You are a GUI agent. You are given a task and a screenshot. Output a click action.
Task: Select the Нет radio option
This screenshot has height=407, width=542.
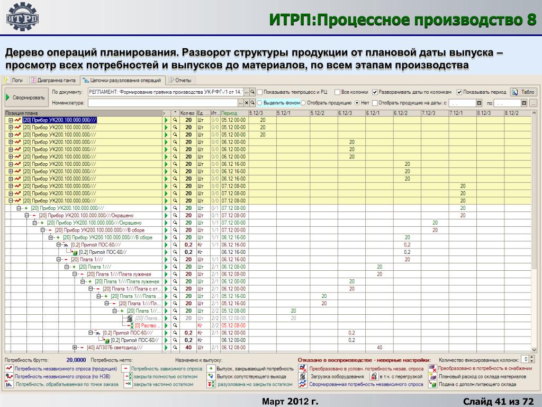point(357,103)
